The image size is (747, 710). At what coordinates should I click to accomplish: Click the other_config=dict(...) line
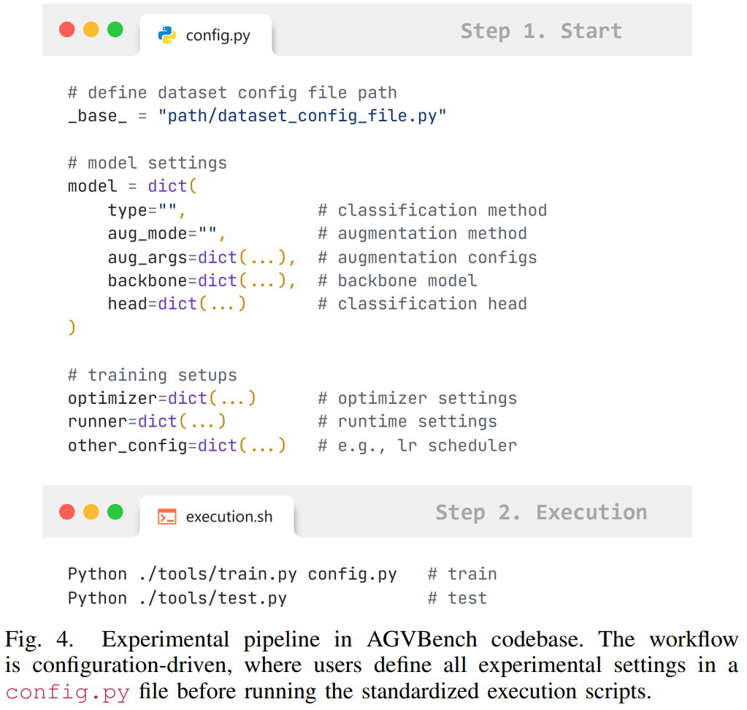tap(177, 446)
